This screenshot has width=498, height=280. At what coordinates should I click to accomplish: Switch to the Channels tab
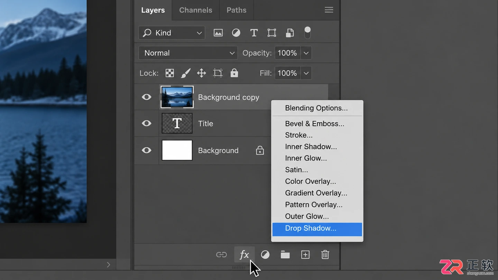click(196, 10)
